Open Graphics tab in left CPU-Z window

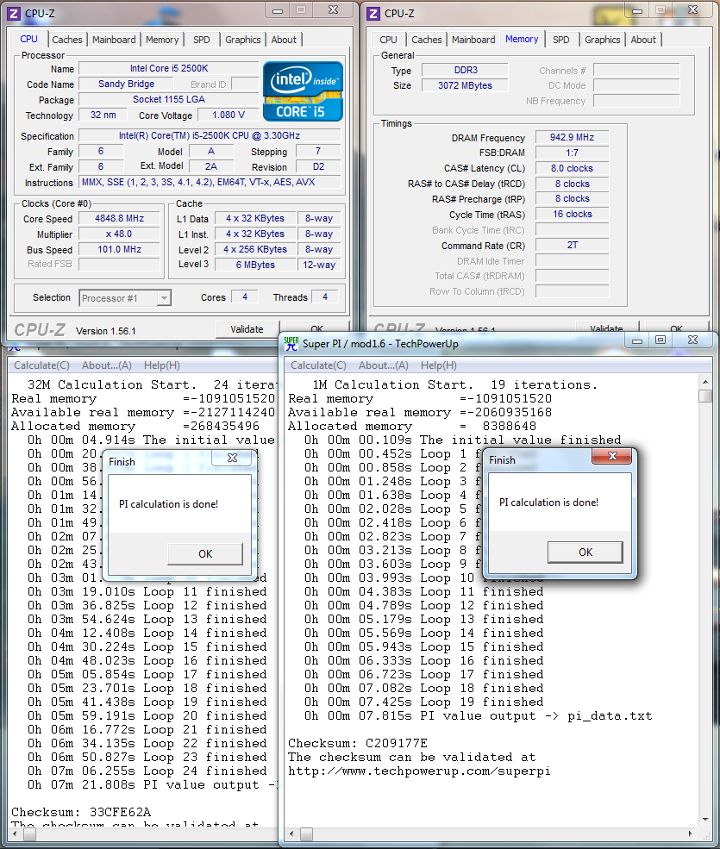(x=242, y=40)
